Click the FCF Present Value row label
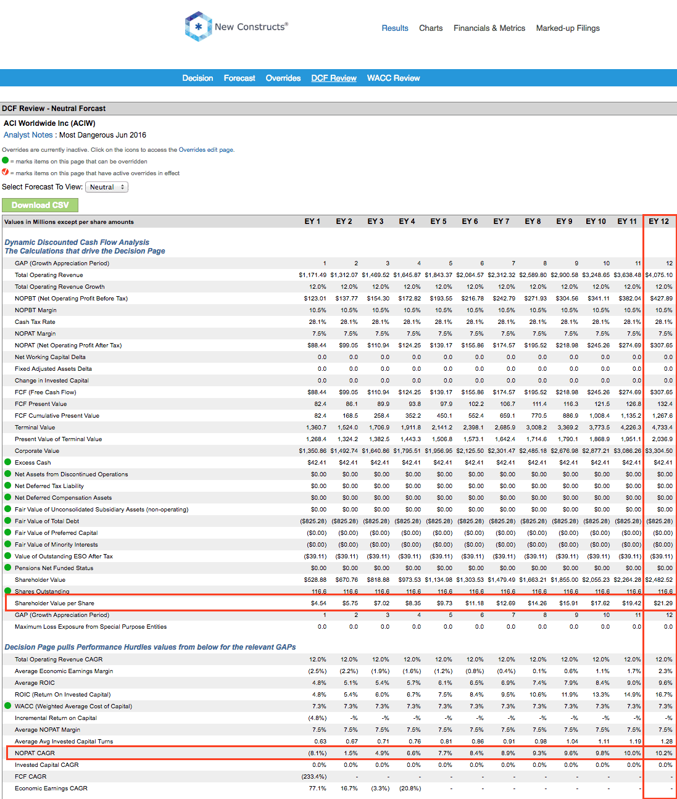Viewport: 677px width, 799px height. 41,404
